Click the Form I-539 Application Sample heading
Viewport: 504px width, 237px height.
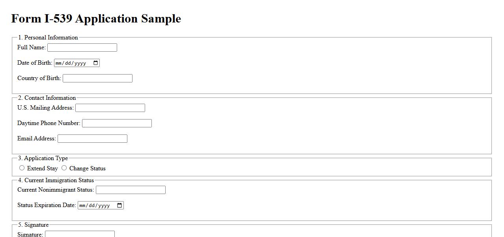[x=96, y=19]
